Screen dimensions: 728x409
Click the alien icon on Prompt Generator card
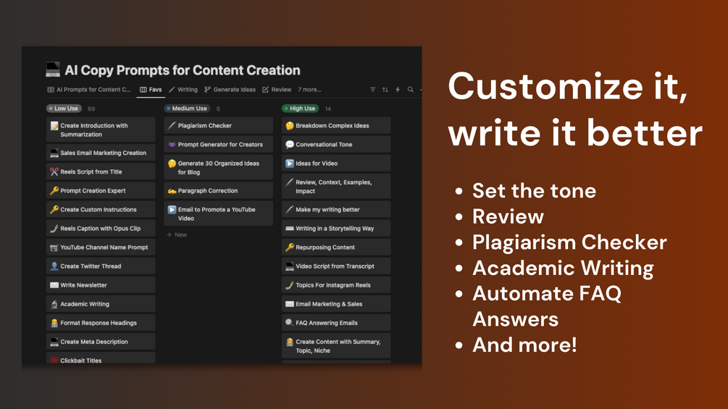pos(172,145)
